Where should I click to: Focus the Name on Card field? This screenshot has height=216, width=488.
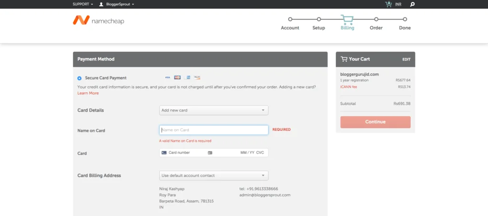213,130
